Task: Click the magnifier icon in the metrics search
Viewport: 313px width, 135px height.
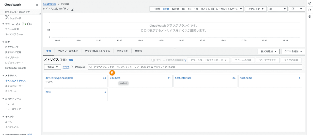Action: coord(91,67)
